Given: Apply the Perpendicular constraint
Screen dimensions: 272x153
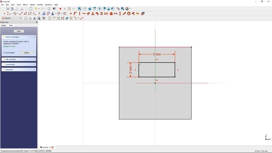Looking at the screenshot, I should (93, 14).
